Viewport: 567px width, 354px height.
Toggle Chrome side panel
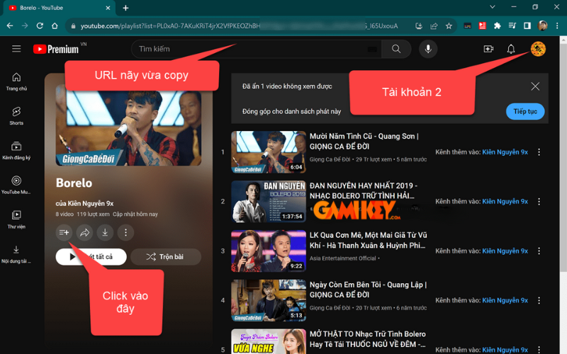(527, 26)
